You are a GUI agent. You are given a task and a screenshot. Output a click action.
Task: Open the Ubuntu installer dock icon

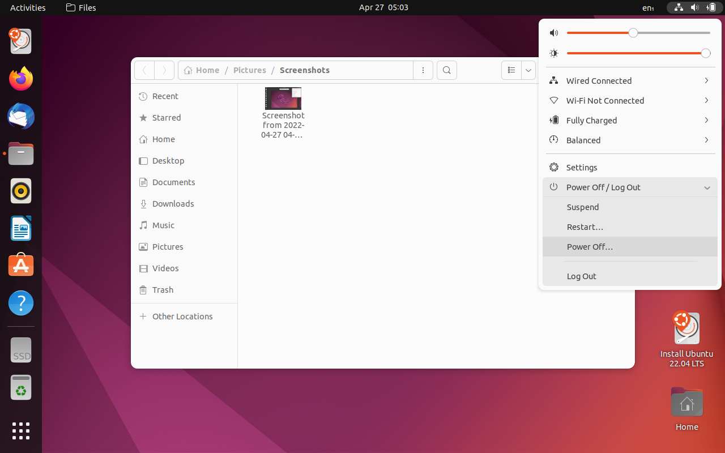point(21,42)
